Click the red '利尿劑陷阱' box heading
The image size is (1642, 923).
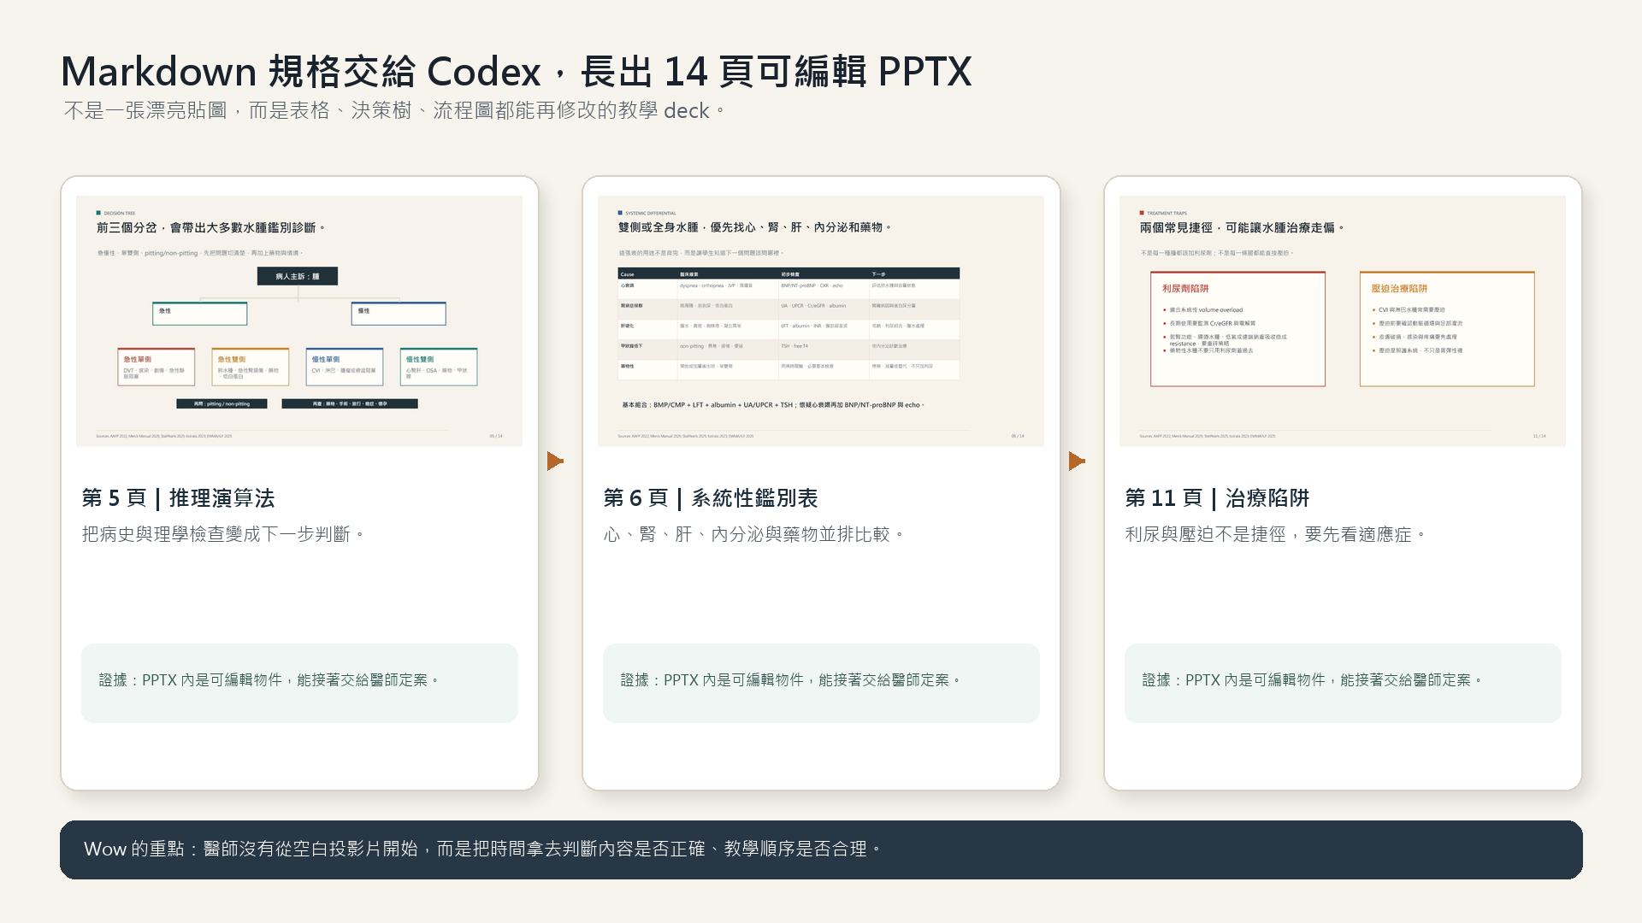(1185, 289)
